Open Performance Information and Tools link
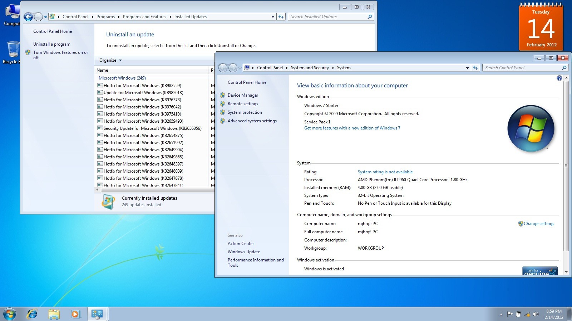The width and height of the screenshot is (572, 321). (x=256, y=263)
